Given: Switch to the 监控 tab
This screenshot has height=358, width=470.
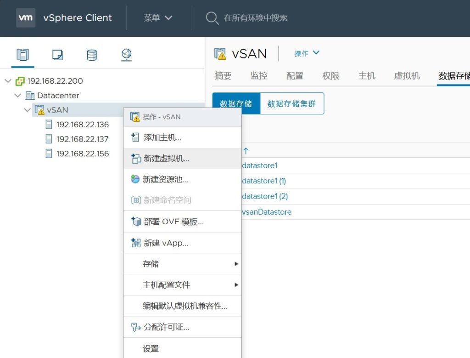Looking at the screenshot, I should coord(259,76).
